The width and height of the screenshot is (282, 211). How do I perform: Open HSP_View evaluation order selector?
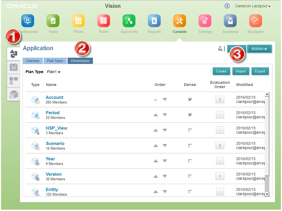pos(220,130)
